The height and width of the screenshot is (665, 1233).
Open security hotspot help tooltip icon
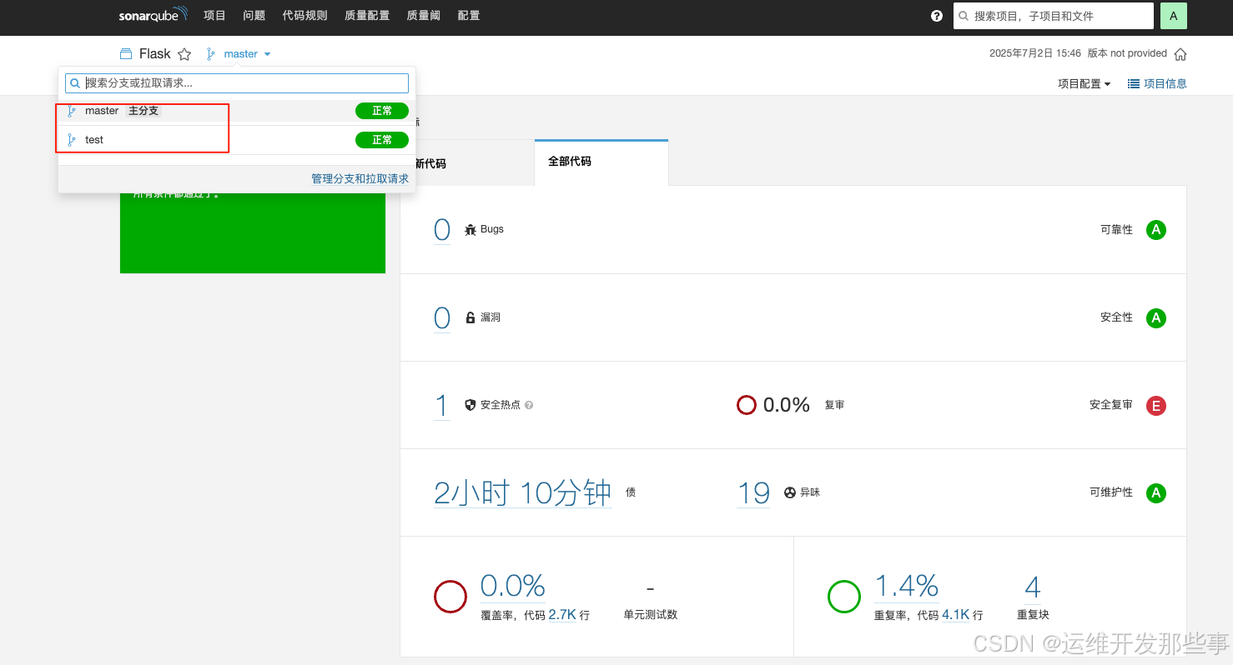coord(529,405)
